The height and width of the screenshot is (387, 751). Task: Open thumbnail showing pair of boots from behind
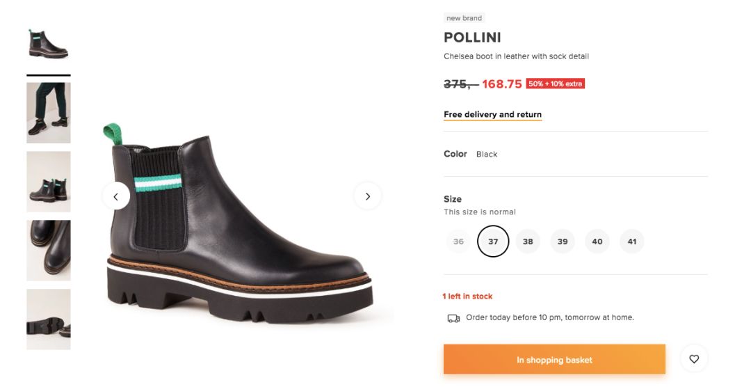point(48,181)
